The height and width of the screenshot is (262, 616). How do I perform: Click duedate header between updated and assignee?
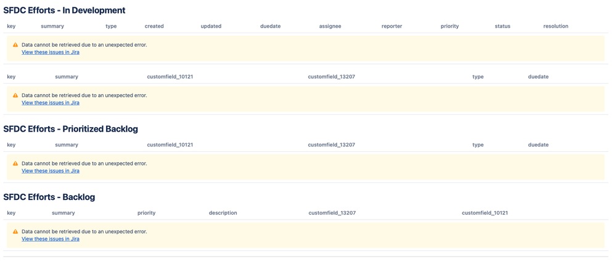270,26
